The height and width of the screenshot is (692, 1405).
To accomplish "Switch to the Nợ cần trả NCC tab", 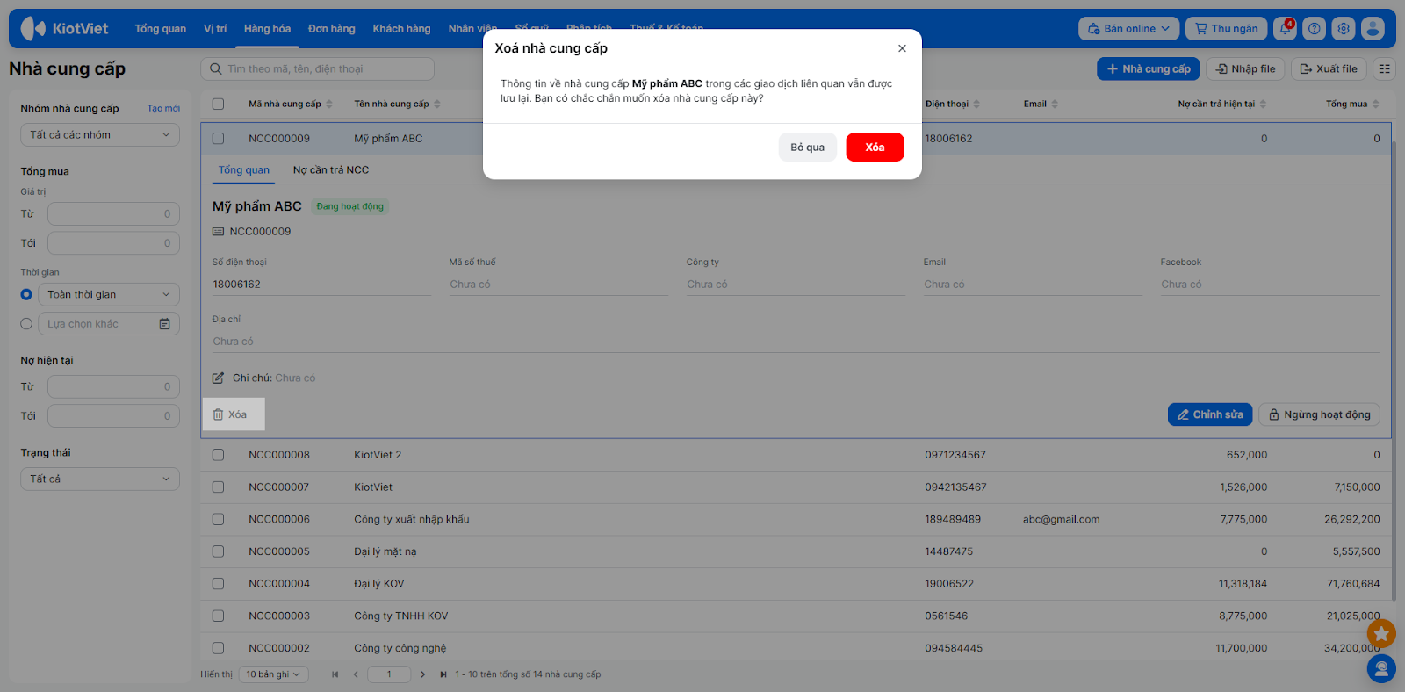I will pyautogui.click(x=331, y=170).
